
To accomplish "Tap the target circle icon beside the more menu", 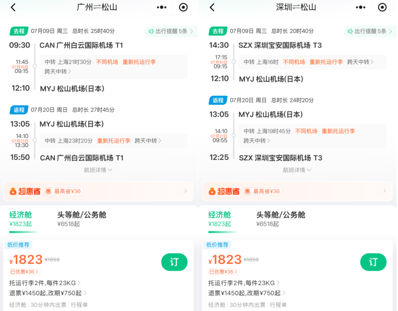I will 184,8.
